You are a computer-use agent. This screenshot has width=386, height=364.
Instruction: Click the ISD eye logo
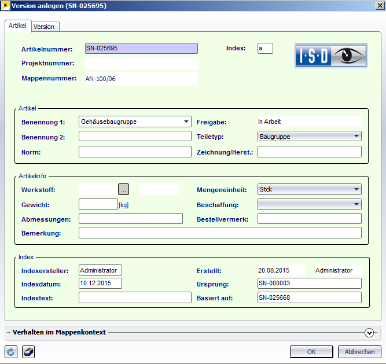click(331, 57)
